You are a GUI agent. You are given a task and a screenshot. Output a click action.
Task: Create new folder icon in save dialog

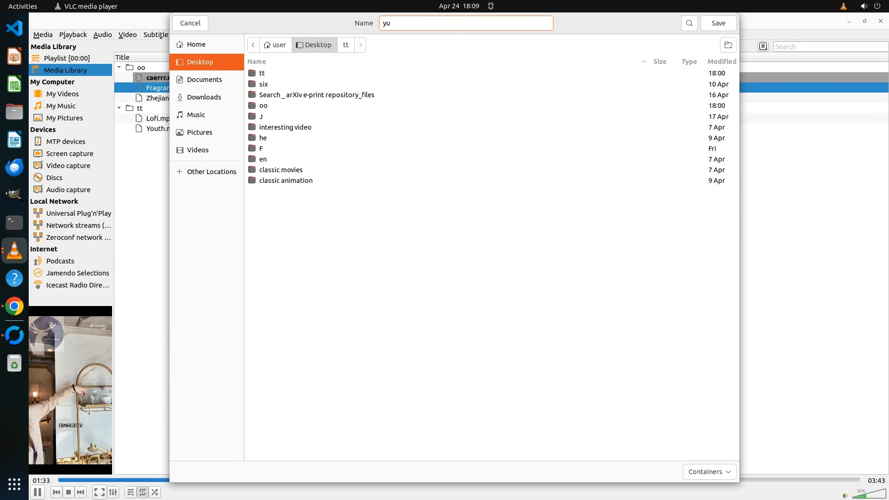click(x=728, y=45)
